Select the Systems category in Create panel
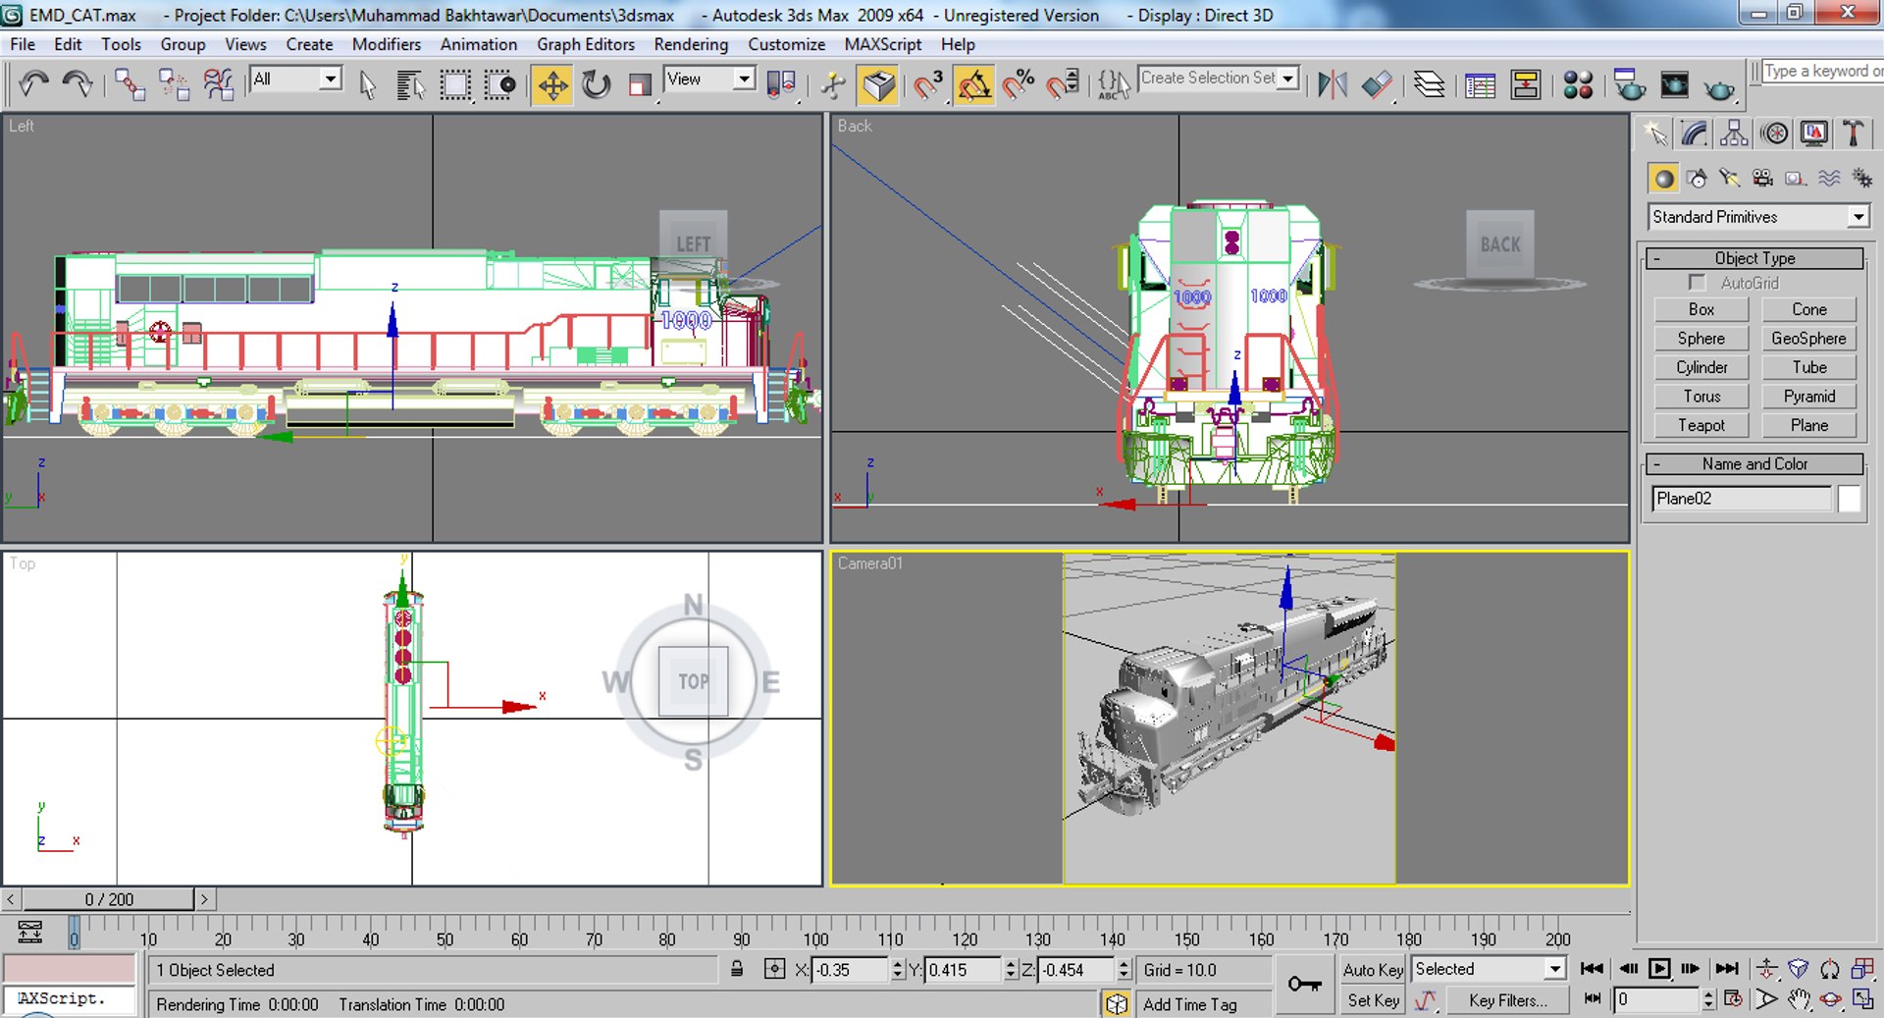The width and height of the screenshot is (1884, 1018). [1861, 178]
